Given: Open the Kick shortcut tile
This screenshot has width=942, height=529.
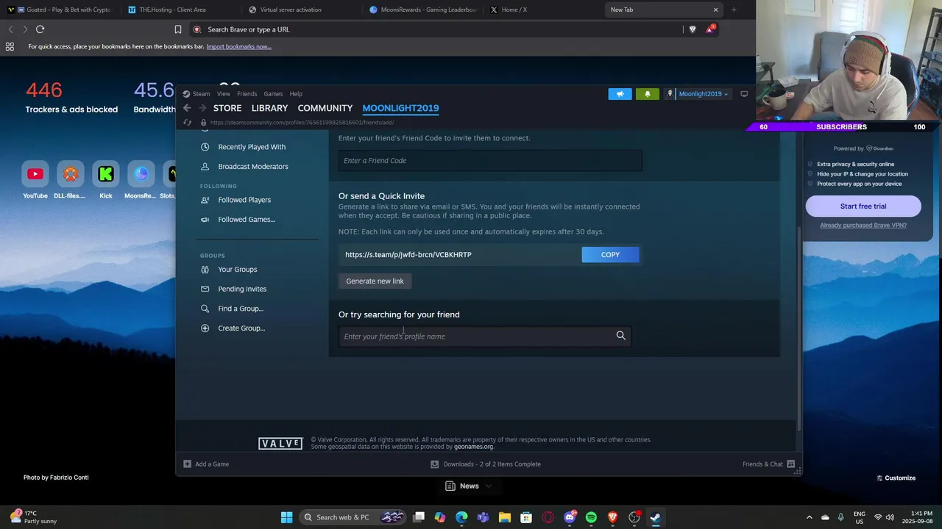Looking at the screenshot, I should [105, 174].
